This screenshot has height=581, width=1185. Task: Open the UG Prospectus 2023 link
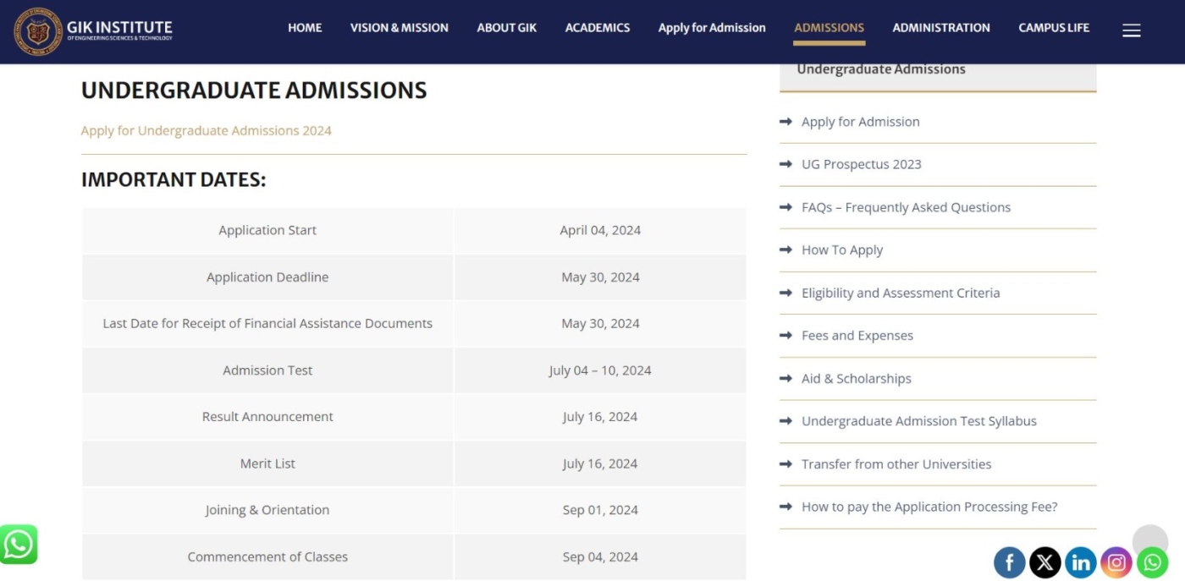click(861, 164)
